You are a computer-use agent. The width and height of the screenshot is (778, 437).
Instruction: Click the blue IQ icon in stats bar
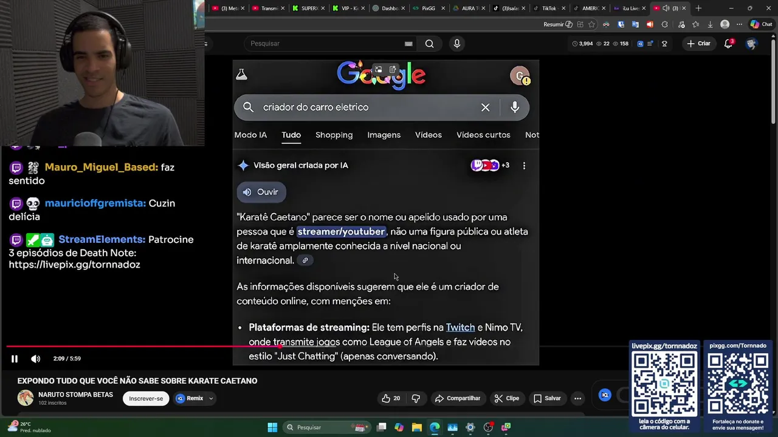[x=640, y=44]
